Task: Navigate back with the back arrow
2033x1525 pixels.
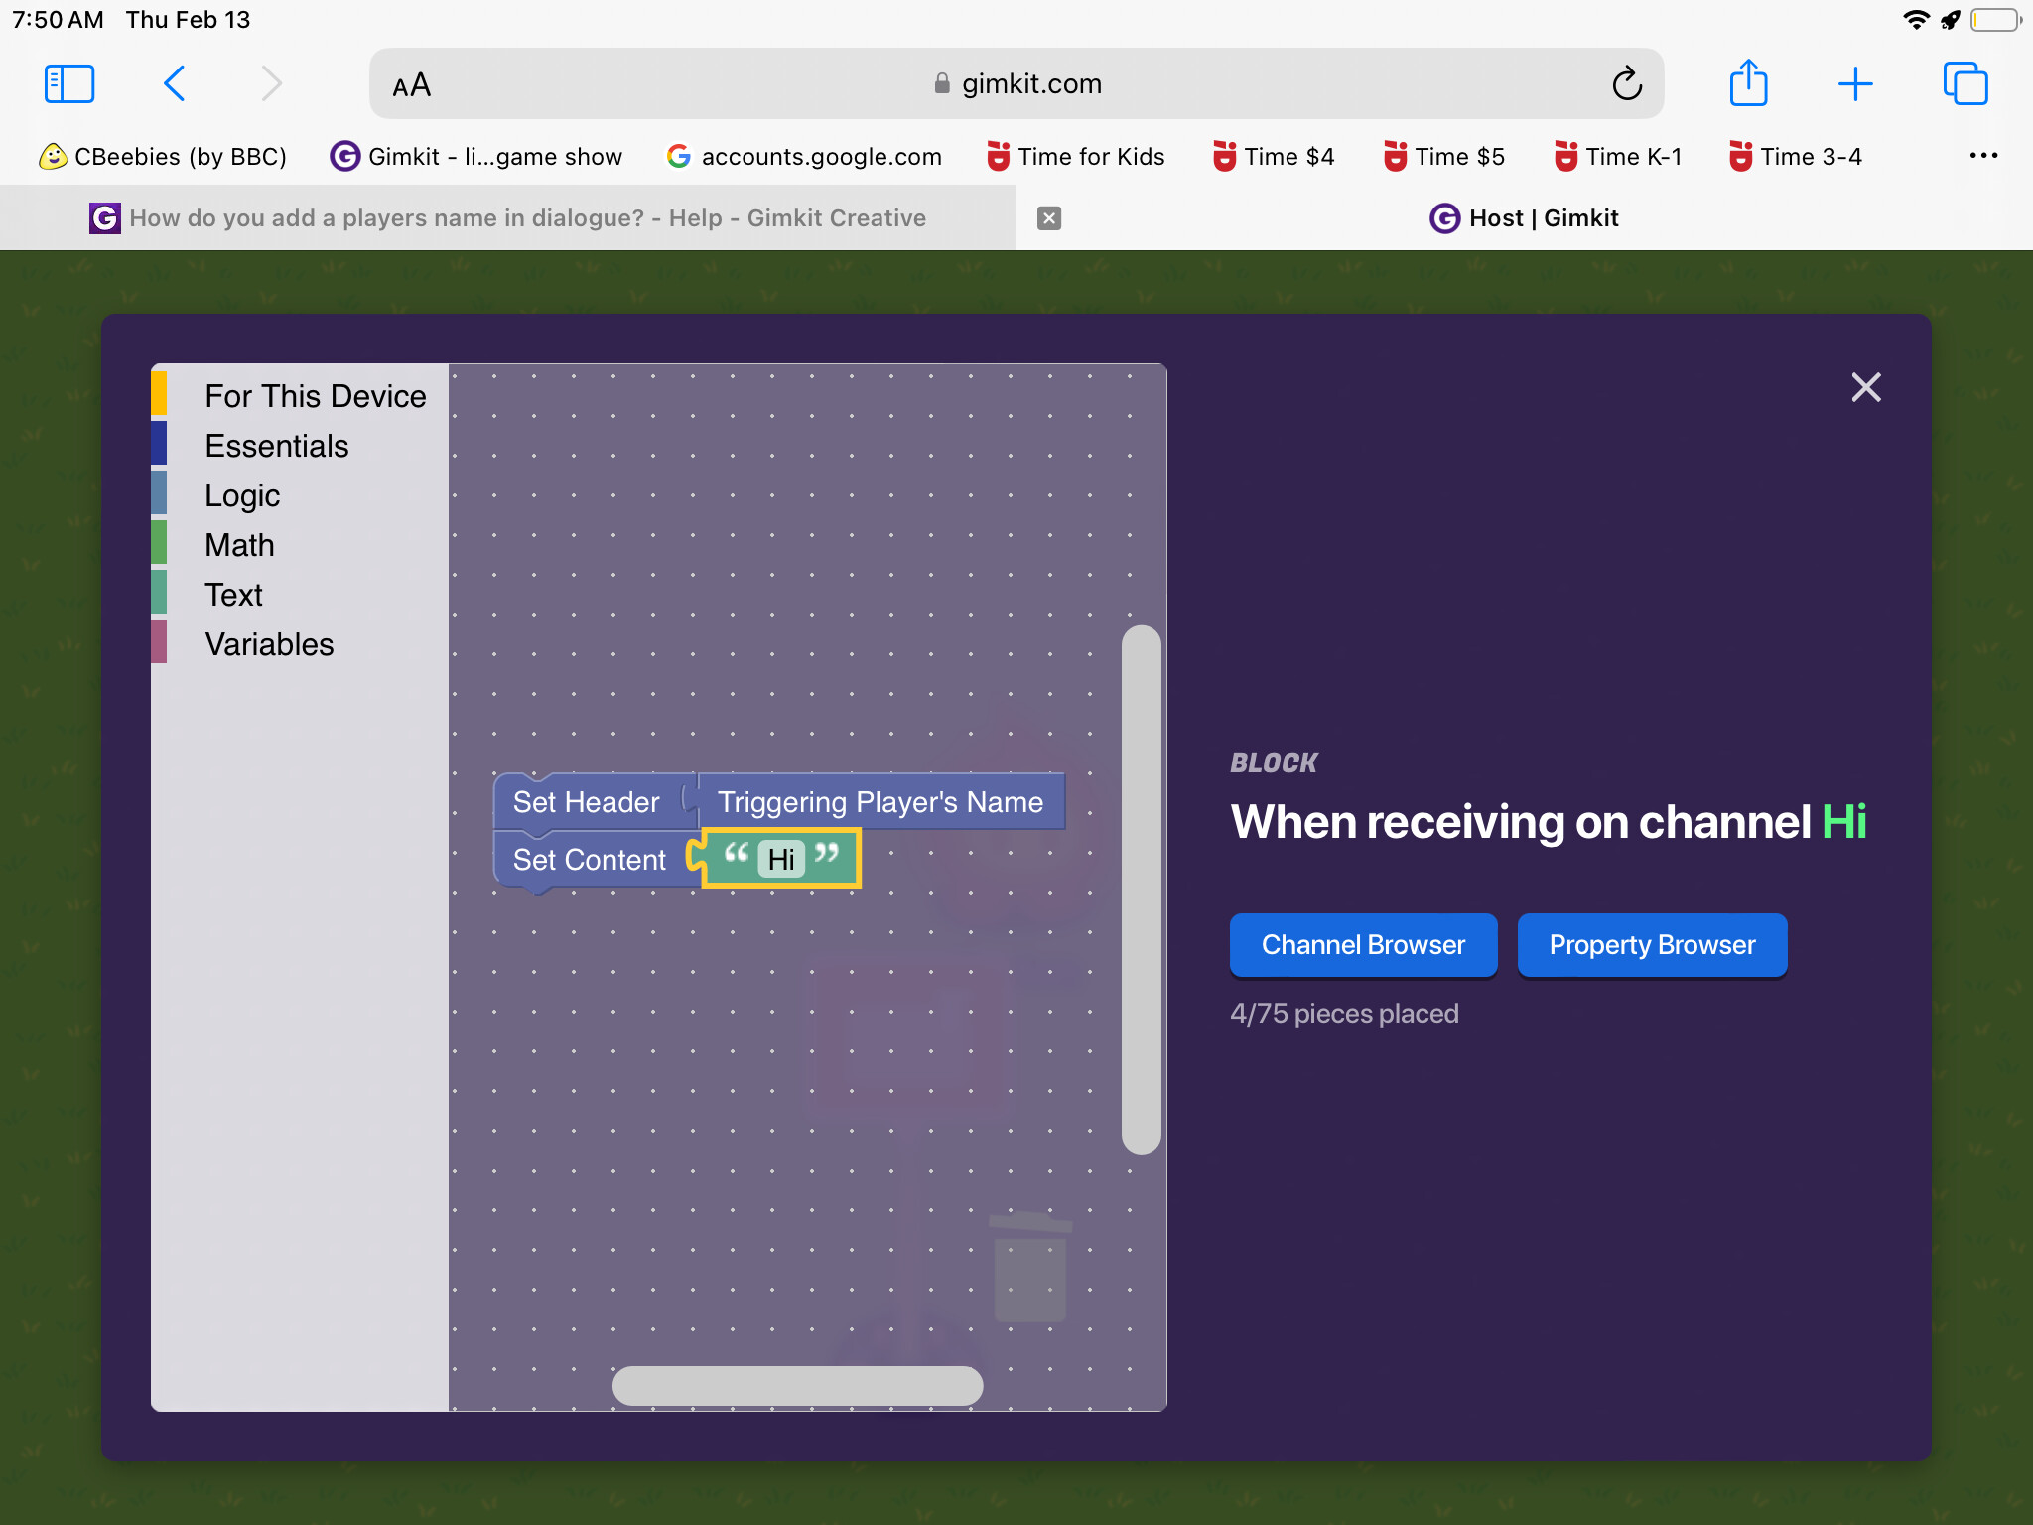Action: tap(175, 83)
